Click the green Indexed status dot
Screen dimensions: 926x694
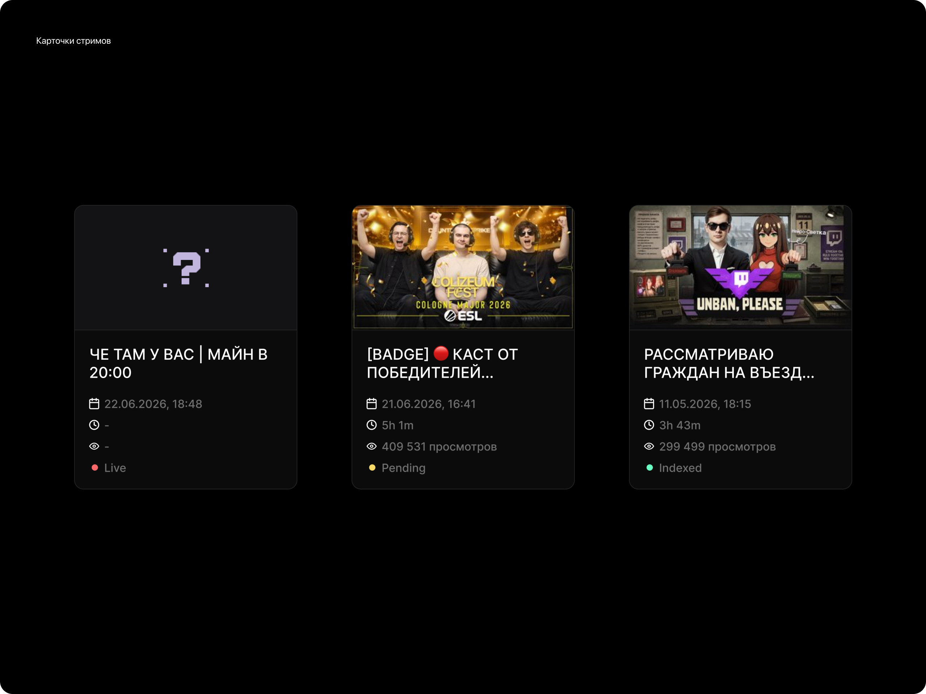649,468
